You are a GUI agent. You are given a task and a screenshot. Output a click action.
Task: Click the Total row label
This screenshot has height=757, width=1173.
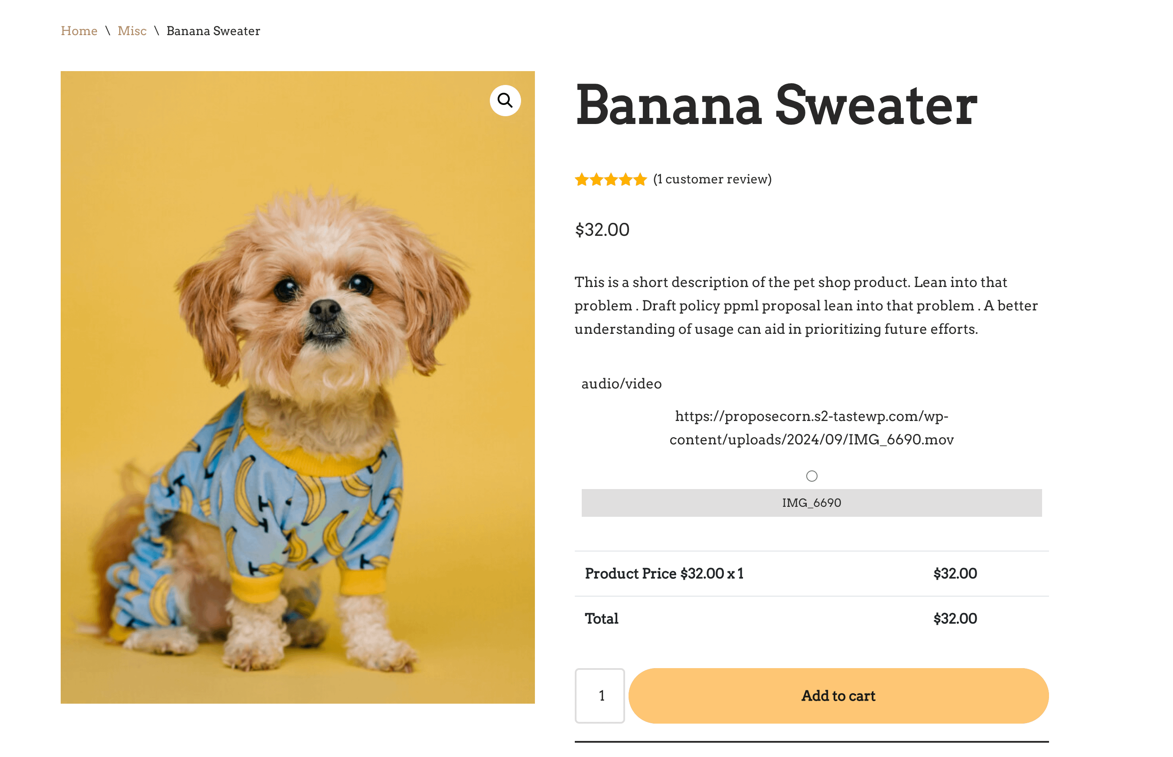click(x=602, y=618)
